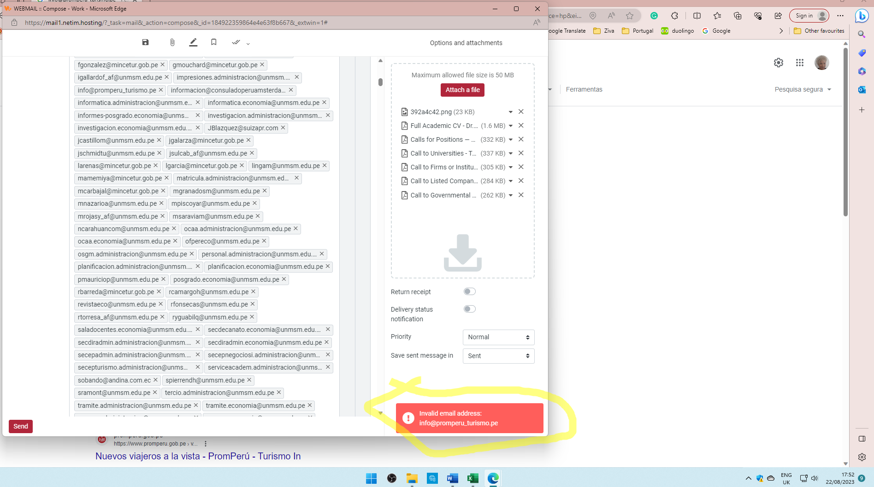874x487 pixels.
Task: Toggle Return receipt switch
Action: coord(469,291)
